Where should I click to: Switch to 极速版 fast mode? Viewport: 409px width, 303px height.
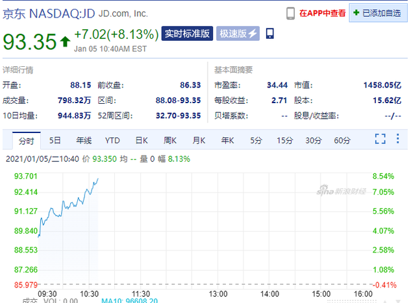click(x=238, y=33)
